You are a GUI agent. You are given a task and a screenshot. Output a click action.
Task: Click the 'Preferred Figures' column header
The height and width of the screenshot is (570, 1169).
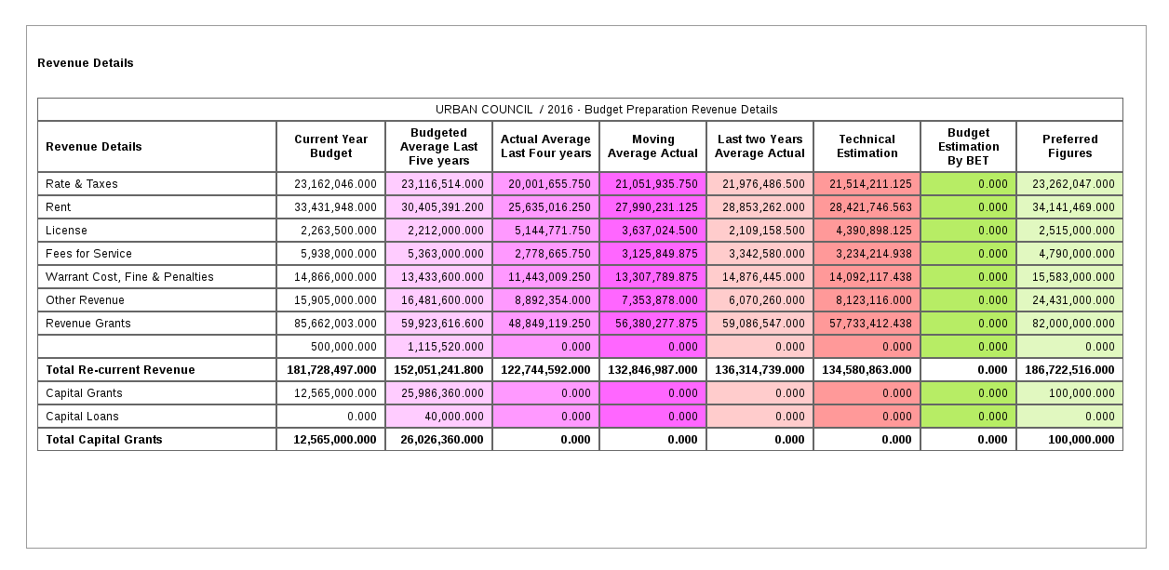coord(1069,146)
